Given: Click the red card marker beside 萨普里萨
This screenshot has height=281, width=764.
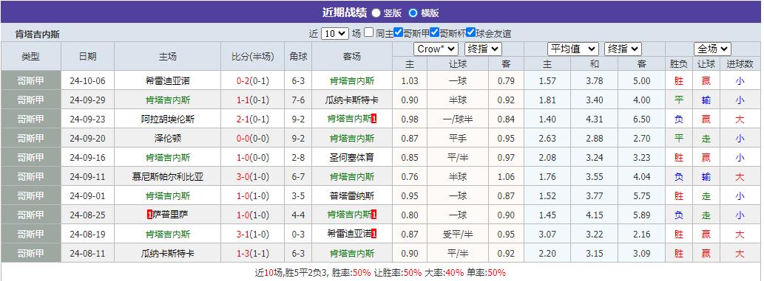Looking at the screenshot, I should coord(149,215).
